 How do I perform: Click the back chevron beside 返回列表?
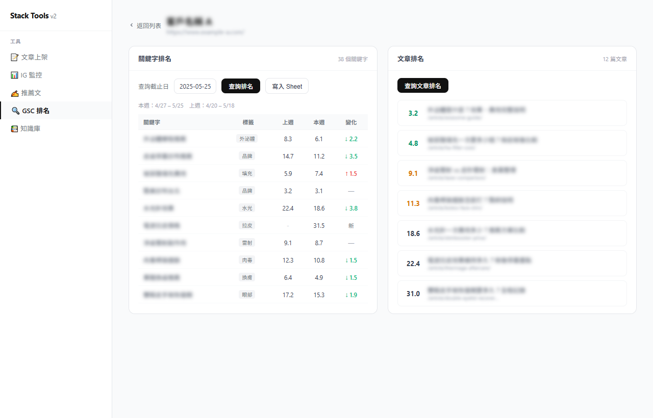pos(132,25)
